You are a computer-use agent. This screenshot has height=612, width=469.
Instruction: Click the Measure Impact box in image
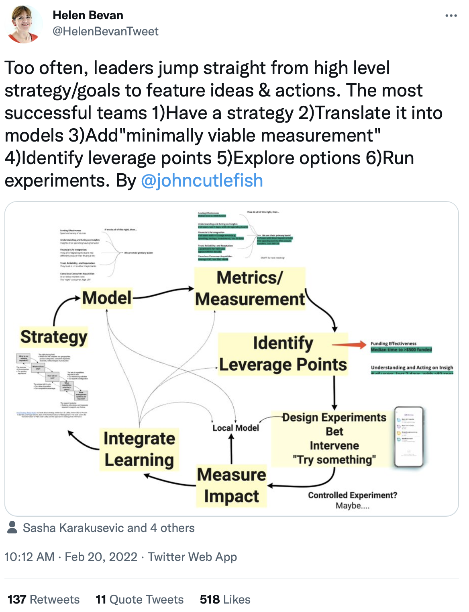[231, 485]
